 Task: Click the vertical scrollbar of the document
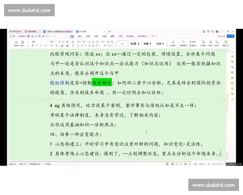227,103
